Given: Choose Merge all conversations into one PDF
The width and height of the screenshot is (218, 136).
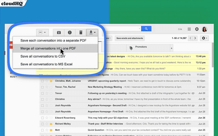Looking at the screenshot, I should [x=55, y=48].
